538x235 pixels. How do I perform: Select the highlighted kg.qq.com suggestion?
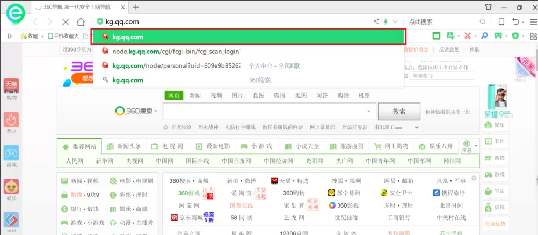(x=249, y=36)
